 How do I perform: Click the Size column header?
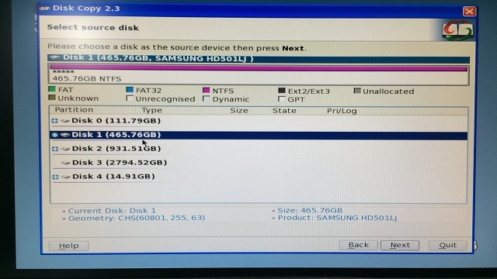tap(239, 110)
